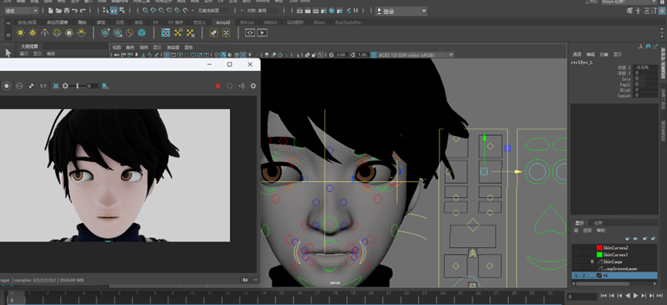Toggle 1:1 real size in render window
This screenshot has height=305, width=667.
tap(43, 86)
